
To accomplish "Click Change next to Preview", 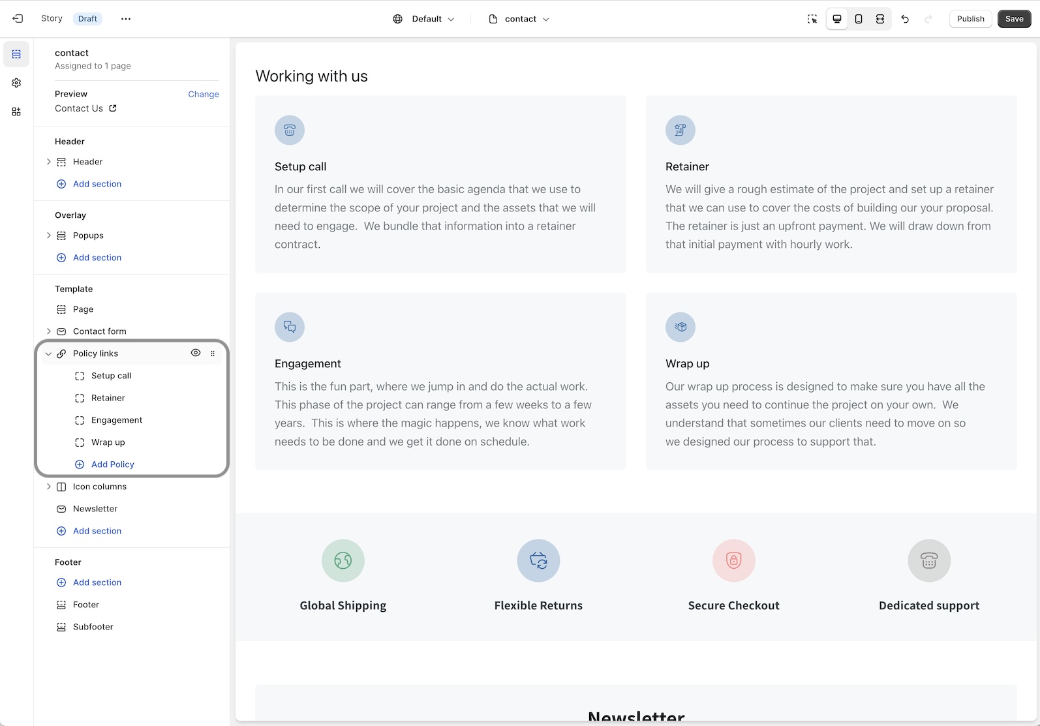I will [x=204, y=94].
